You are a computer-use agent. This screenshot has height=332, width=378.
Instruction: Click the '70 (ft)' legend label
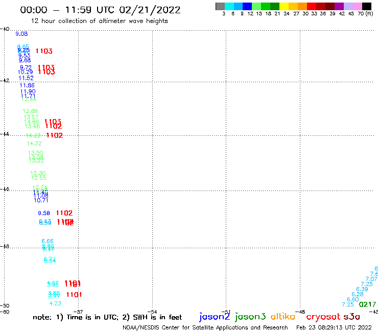coord(365,13)
